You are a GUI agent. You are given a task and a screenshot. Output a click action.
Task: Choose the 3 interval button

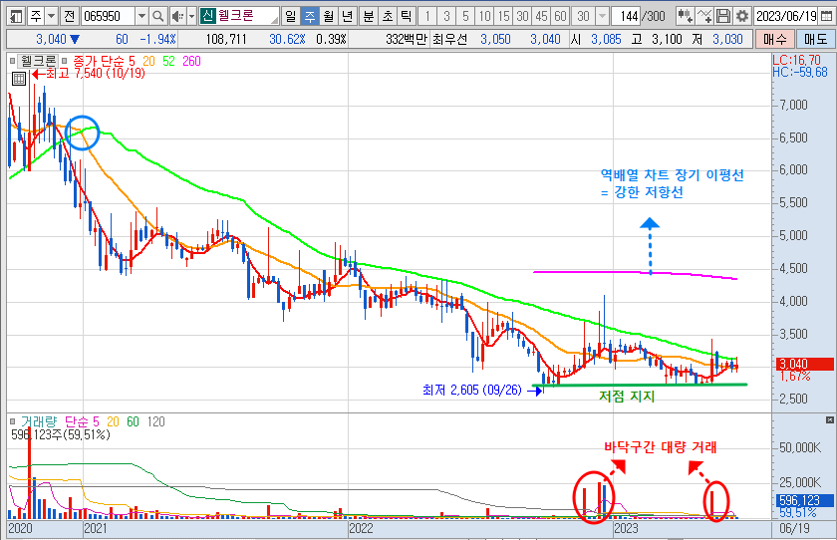click(x=446, y=16)
